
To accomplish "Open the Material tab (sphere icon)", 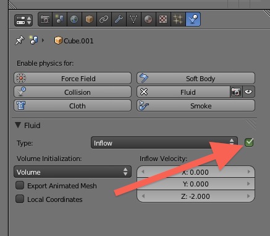I will click(x=148, y=19).
